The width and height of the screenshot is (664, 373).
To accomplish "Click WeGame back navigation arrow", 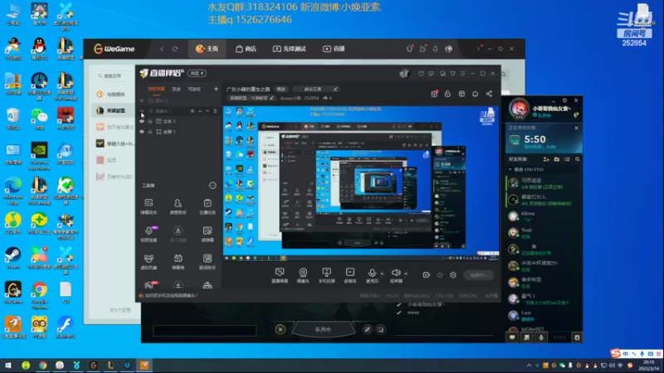I will click(x=162, y=49).
